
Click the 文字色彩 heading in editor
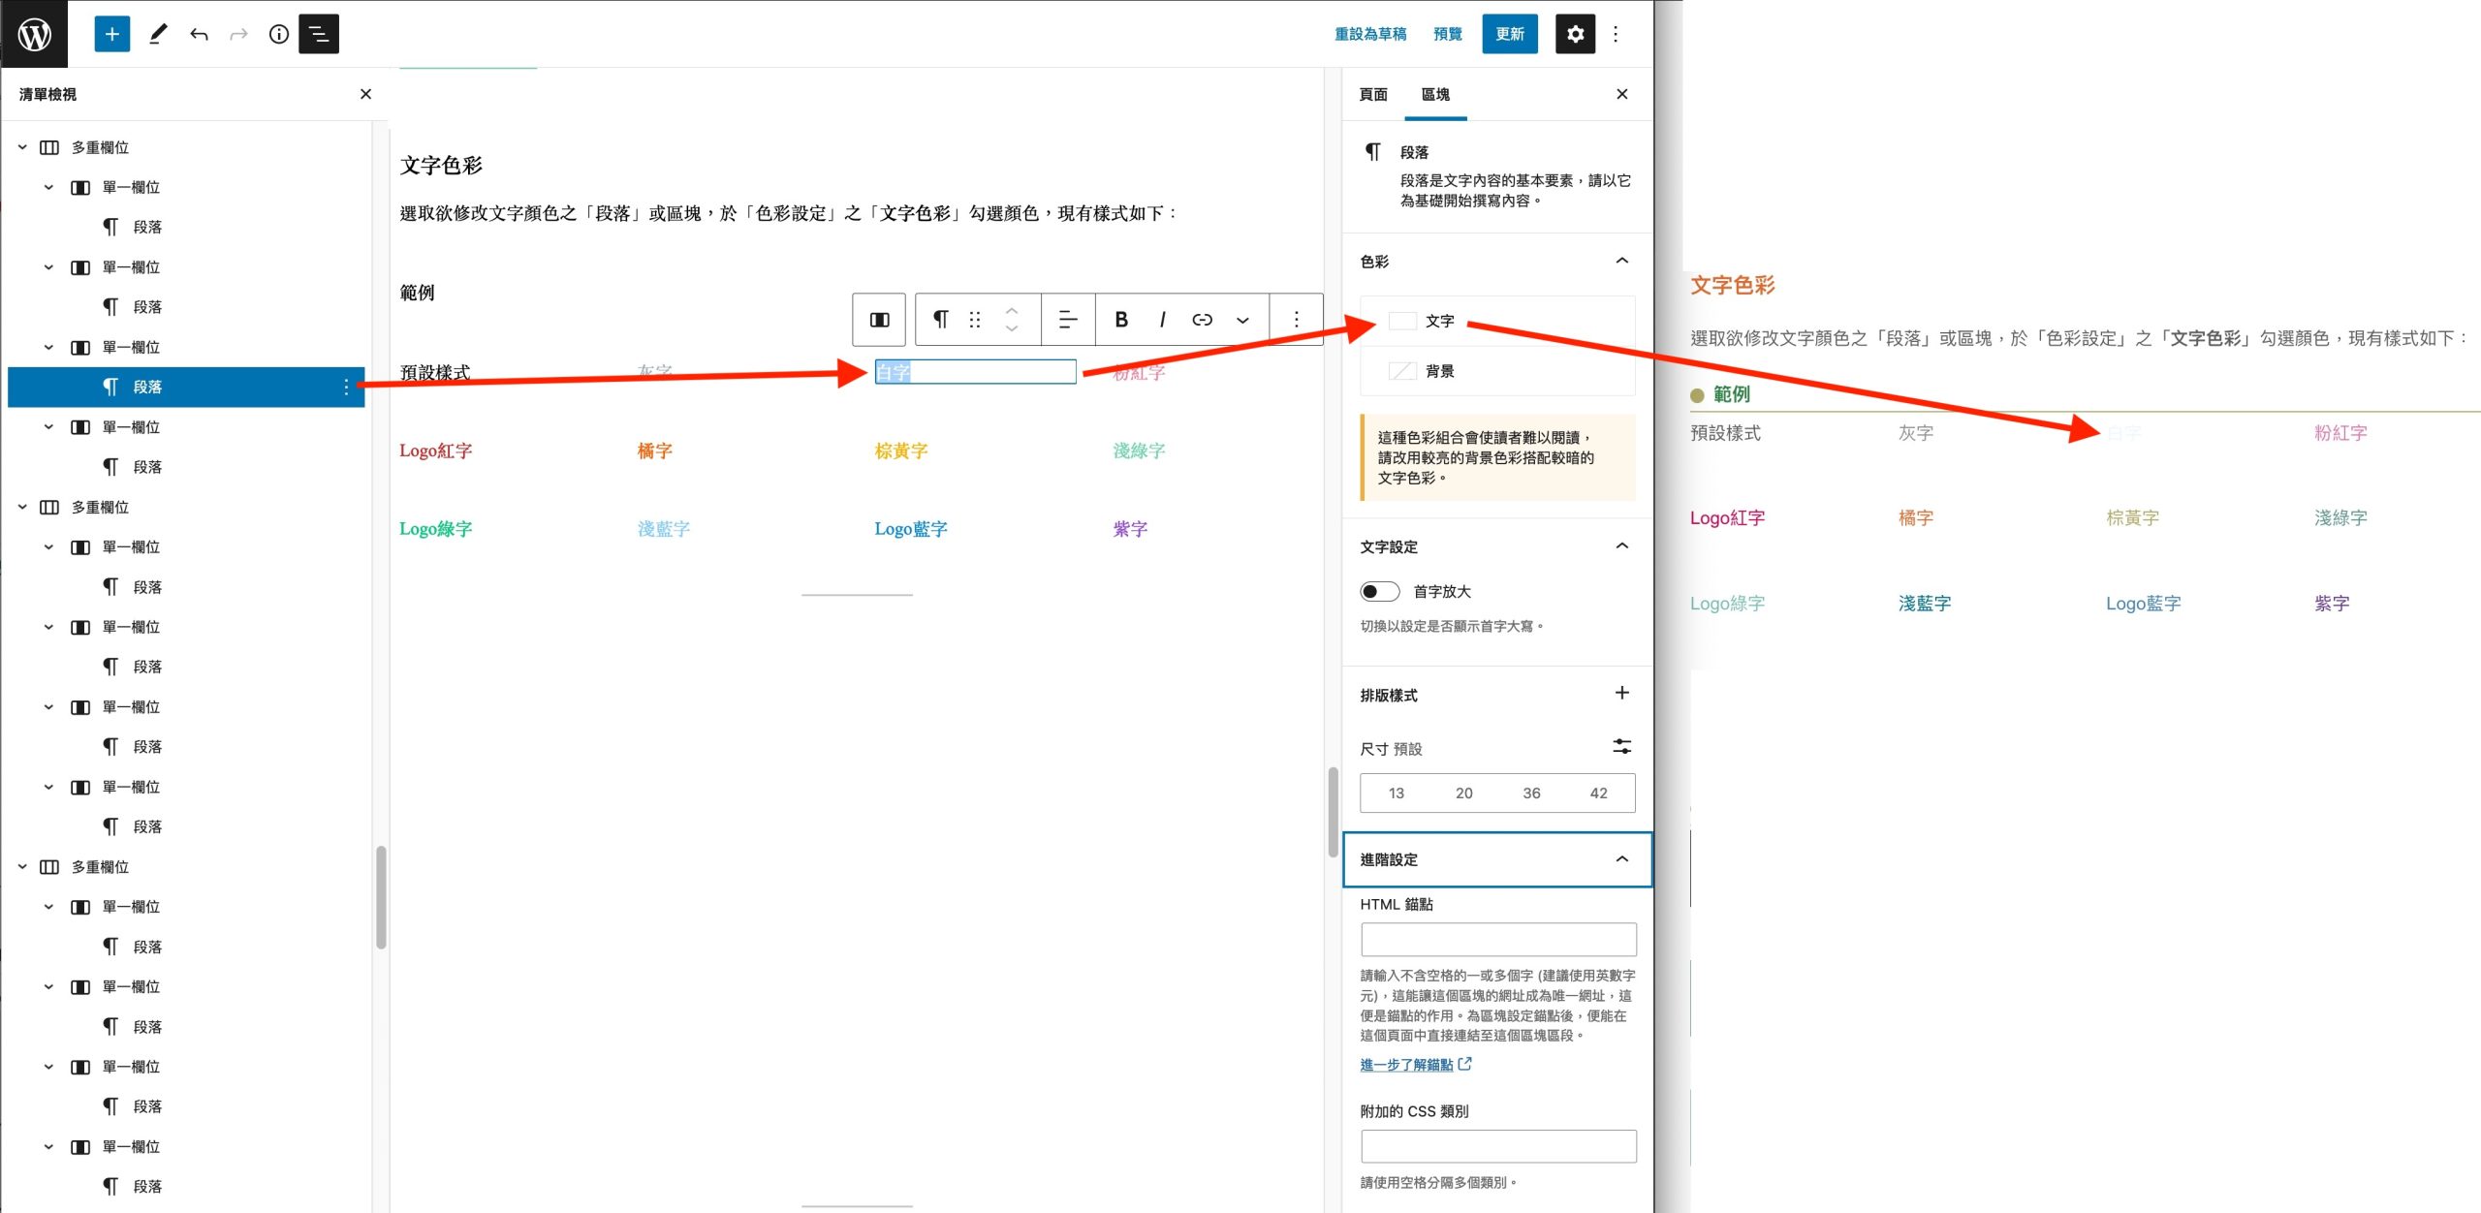(441, 165)
